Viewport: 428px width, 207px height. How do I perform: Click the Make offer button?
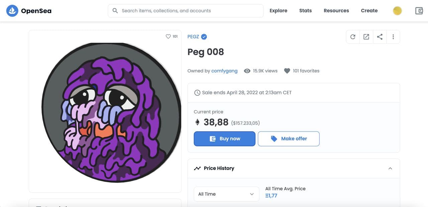[289, 139]
